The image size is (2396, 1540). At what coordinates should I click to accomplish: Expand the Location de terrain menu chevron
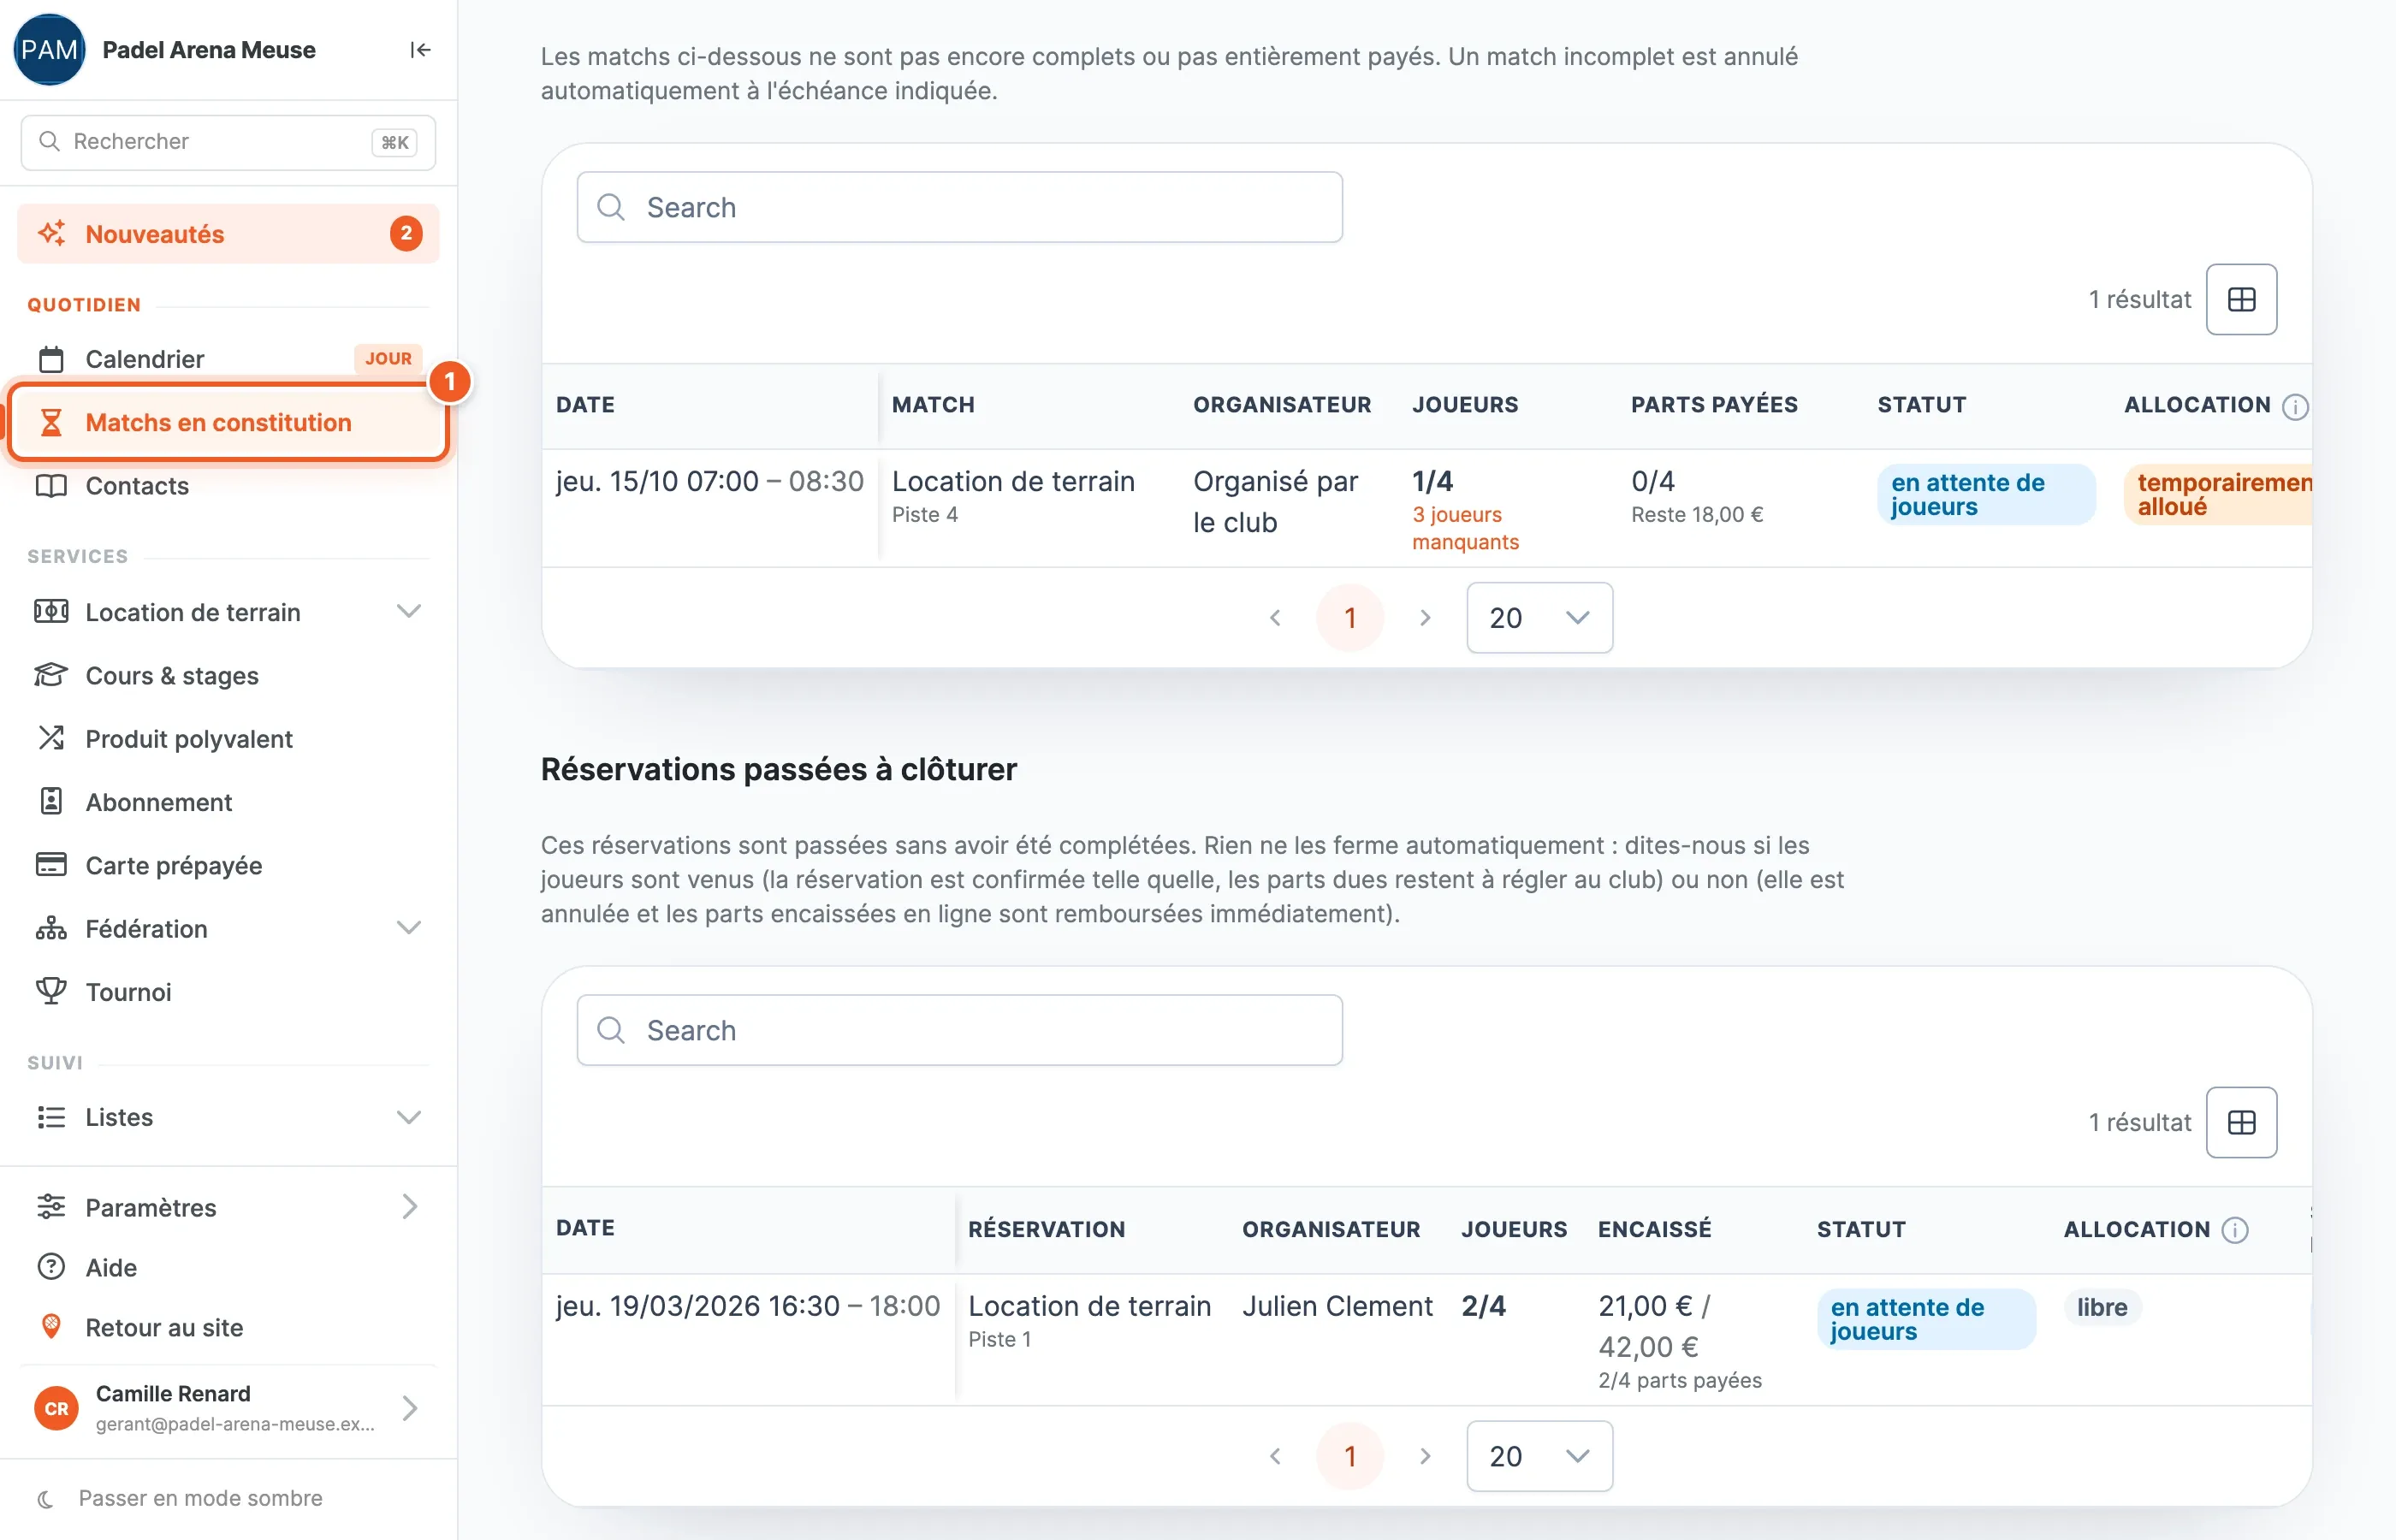pyautogui.click(x=408, y=611)
